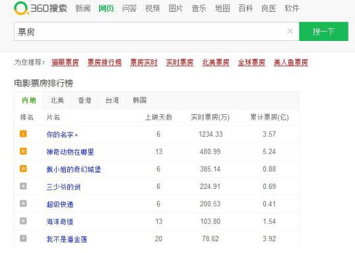Open the 良医 search category
355x253 pixels.
pyautogui.click(x=269, y=9)
